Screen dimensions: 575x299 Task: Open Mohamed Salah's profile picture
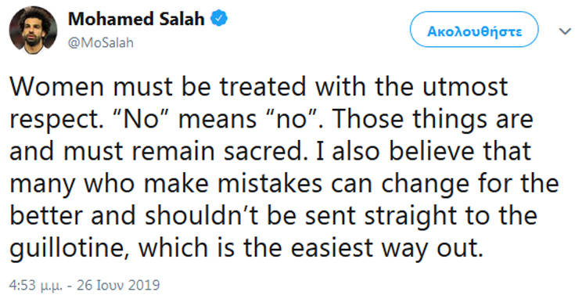tap(33, 31)
